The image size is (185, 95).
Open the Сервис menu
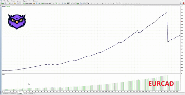[x=25, y=1]
